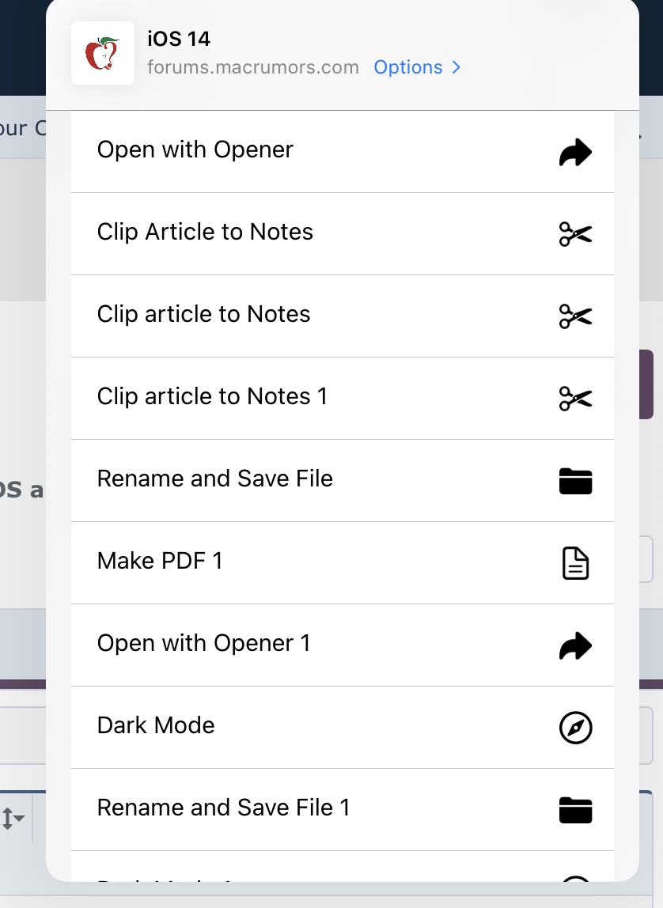Tap the arrow icon beside Open with Opener

pos(575,153)
